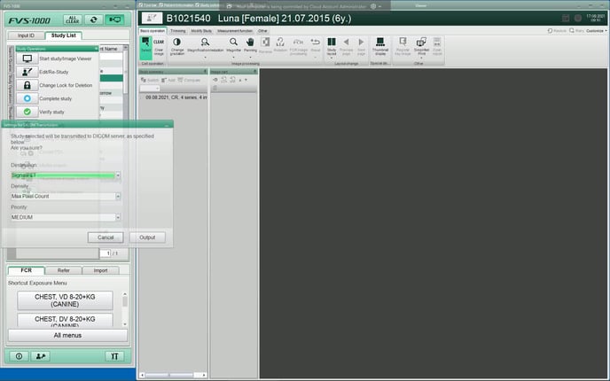Screen dimensions: 610x381
Task: Switch to the Trimming ribbon tab
Action: pyautogui.click(x=176, y=30)
